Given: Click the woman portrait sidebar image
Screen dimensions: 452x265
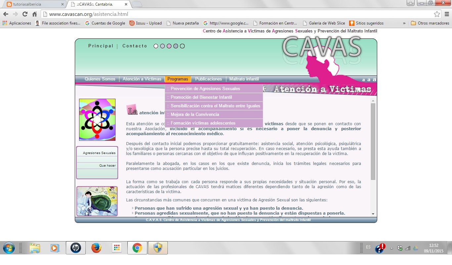Looking at the screenshot, I should (97, 201).
